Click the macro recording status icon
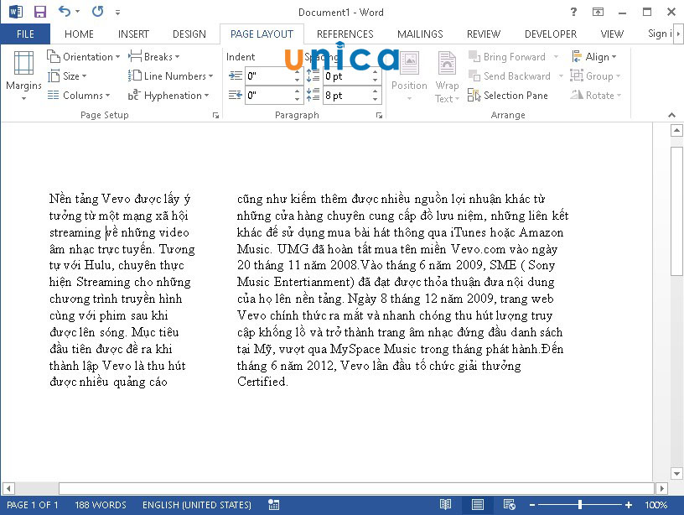This screenshot has width=684, height=515. pos(273,505)
